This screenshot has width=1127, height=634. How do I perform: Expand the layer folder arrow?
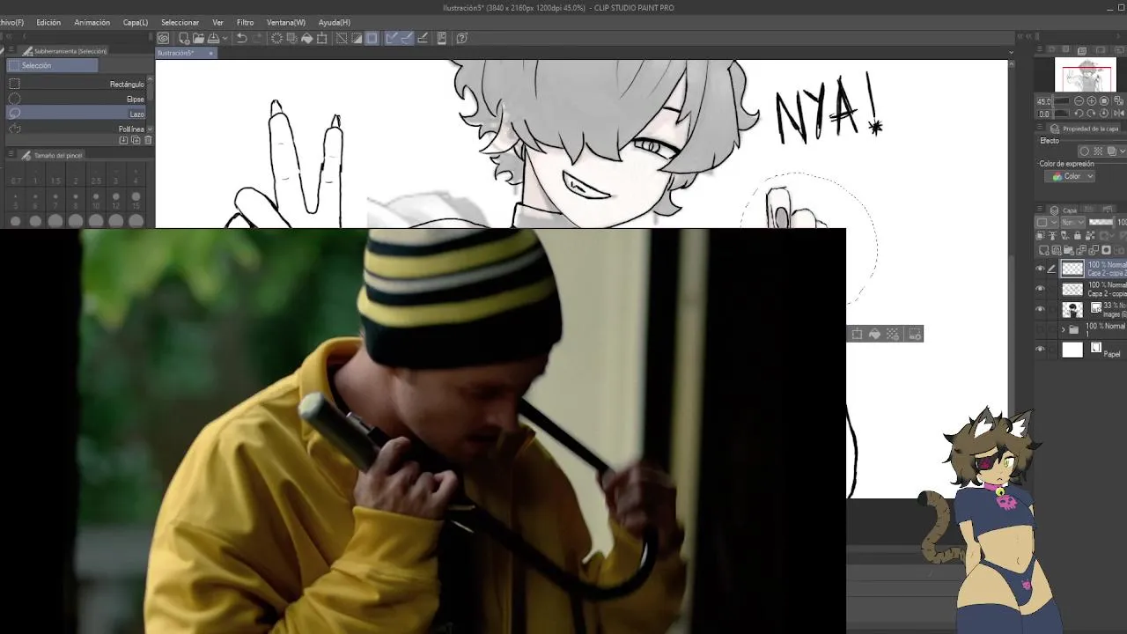(1063, 329)
